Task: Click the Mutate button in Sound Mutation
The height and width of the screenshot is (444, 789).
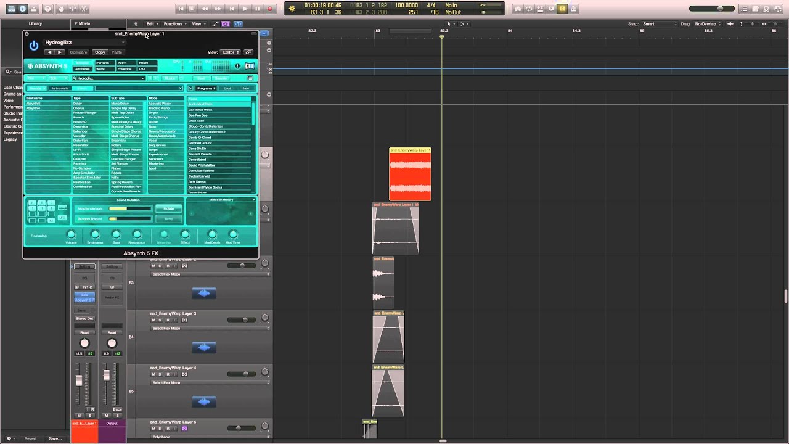Action: pos(168,208)
